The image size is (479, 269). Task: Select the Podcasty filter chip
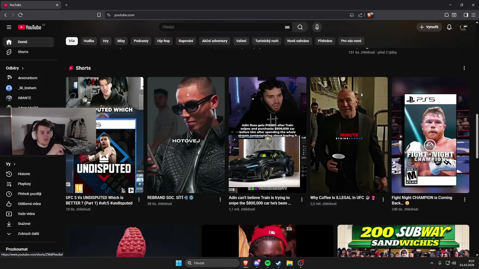(x=141, y=41)
